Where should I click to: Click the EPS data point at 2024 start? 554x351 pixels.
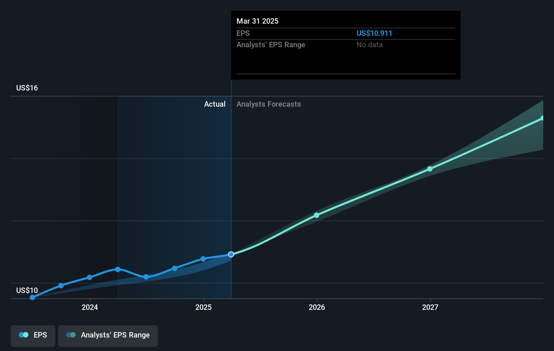89,277
